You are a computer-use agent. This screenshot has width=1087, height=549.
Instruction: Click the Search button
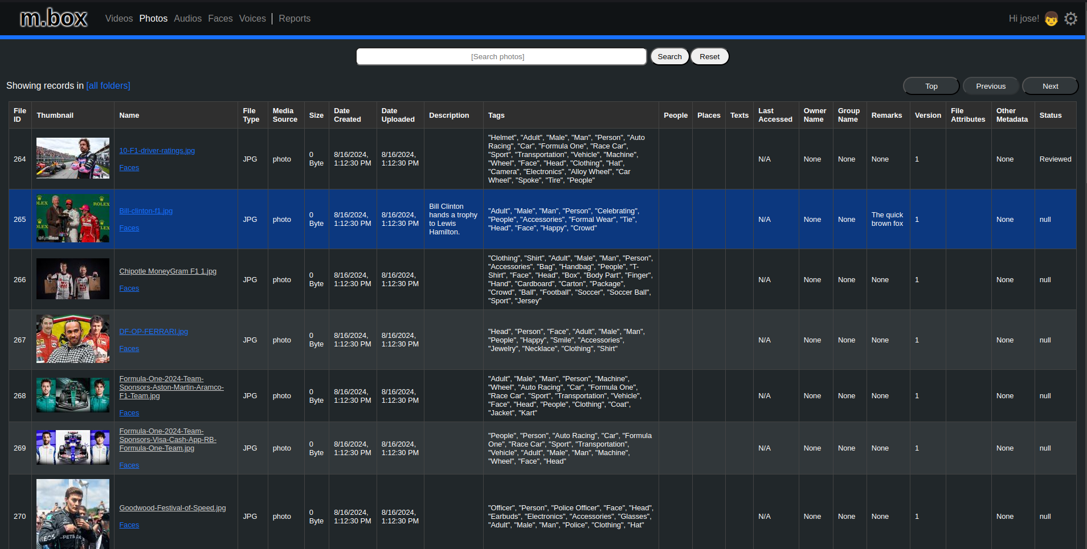point(669,56)
